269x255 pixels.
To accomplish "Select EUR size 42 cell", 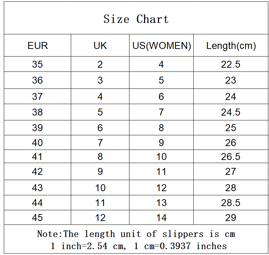I will pyautogui.click(x=37, y=172).
